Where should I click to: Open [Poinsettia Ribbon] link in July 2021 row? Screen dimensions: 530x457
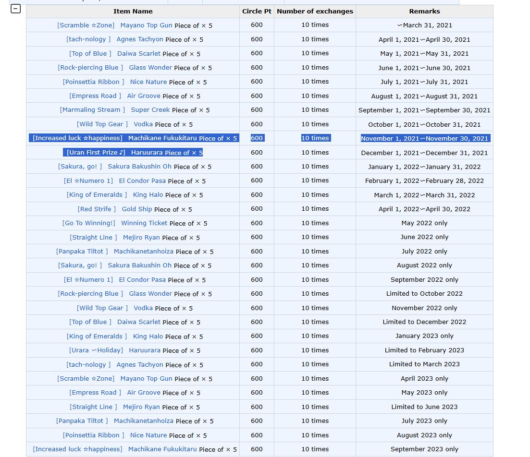(x=93, y=82)
